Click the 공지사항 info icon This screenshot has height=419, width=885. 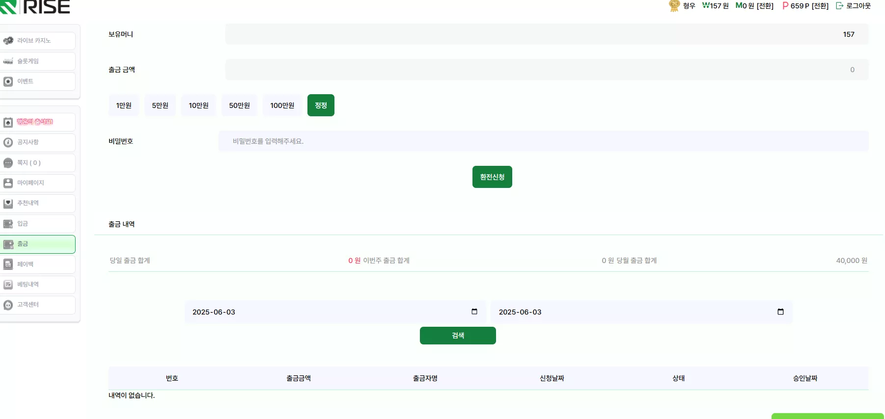click(x=8, y=142)
